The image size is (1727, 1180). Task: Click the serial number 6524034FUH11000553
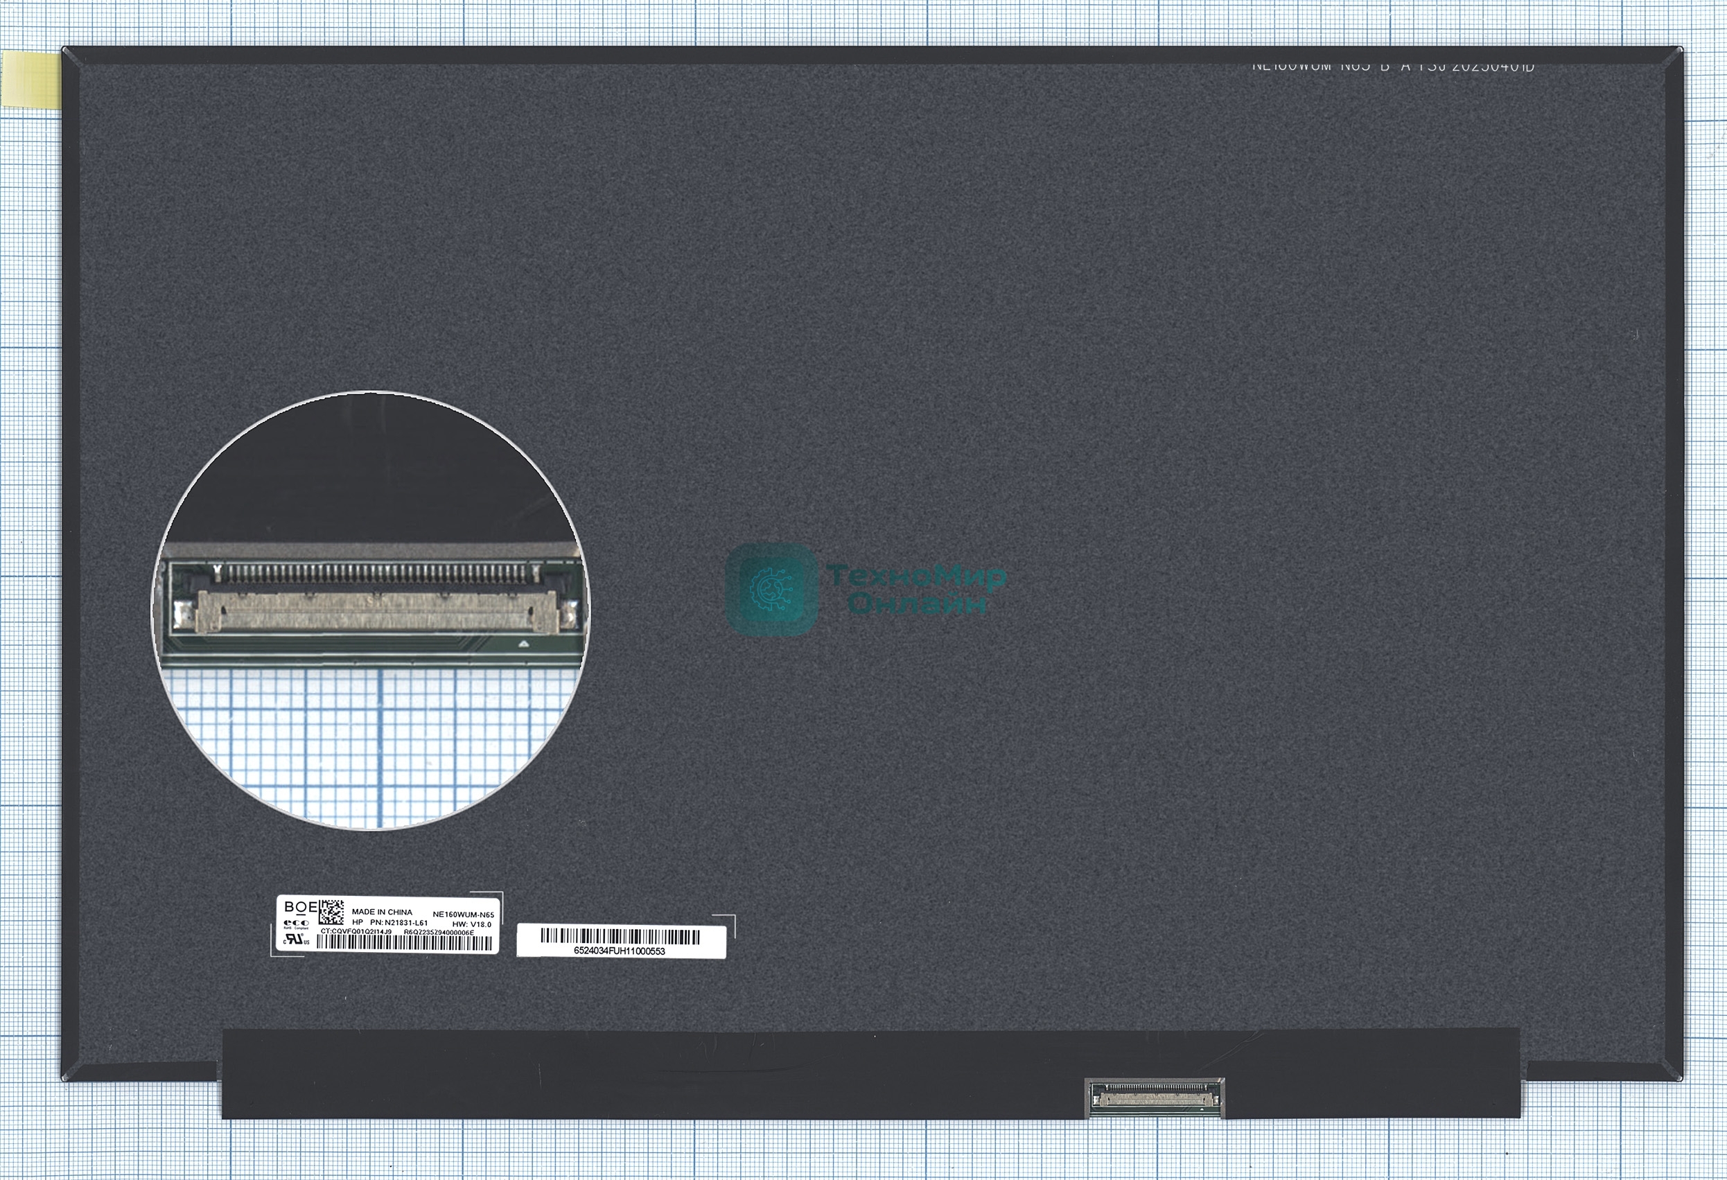click(x=620, y=951)
